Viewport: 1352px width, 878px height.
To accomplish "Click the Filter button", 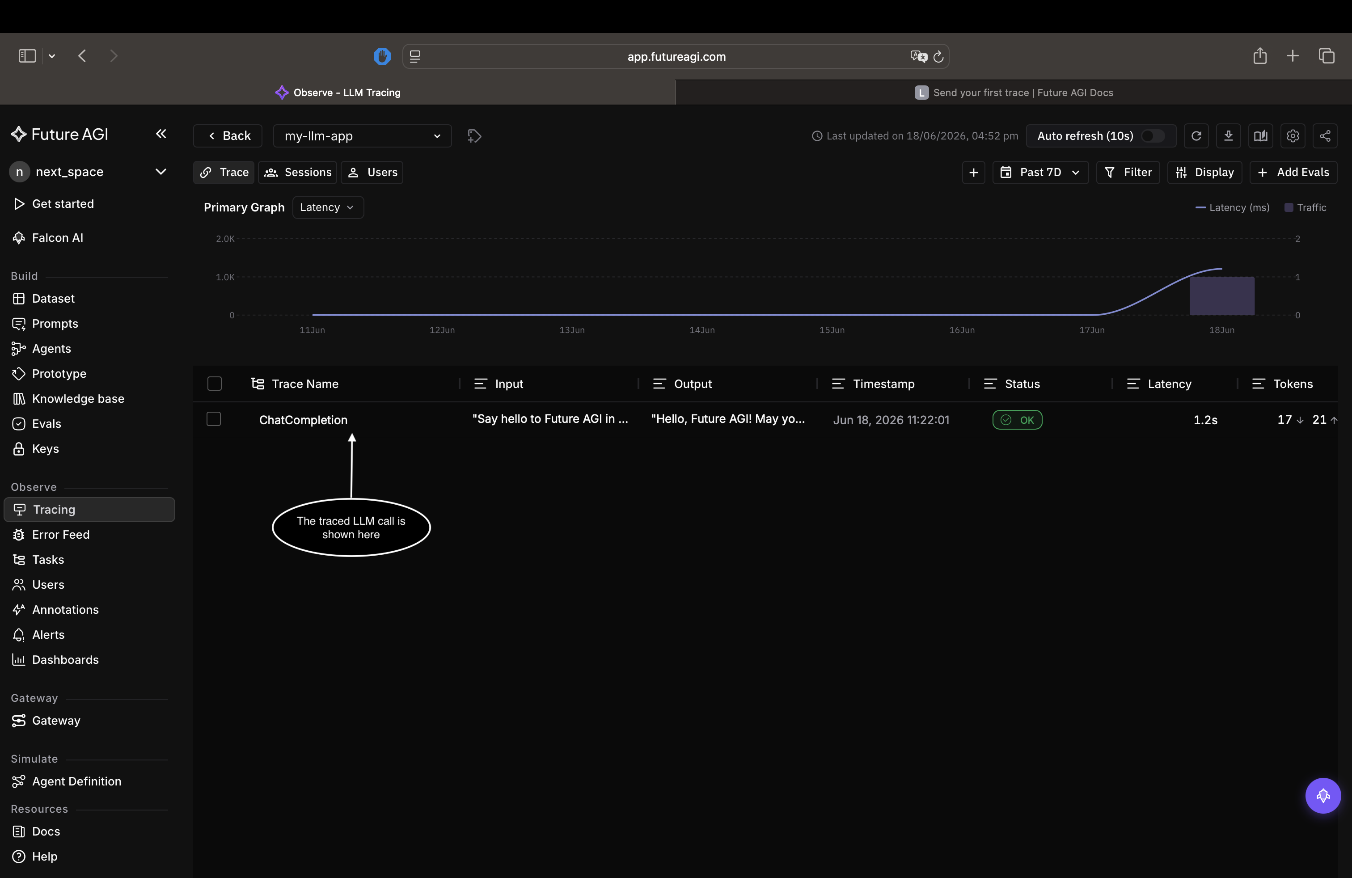I will tap(1128, 172).
